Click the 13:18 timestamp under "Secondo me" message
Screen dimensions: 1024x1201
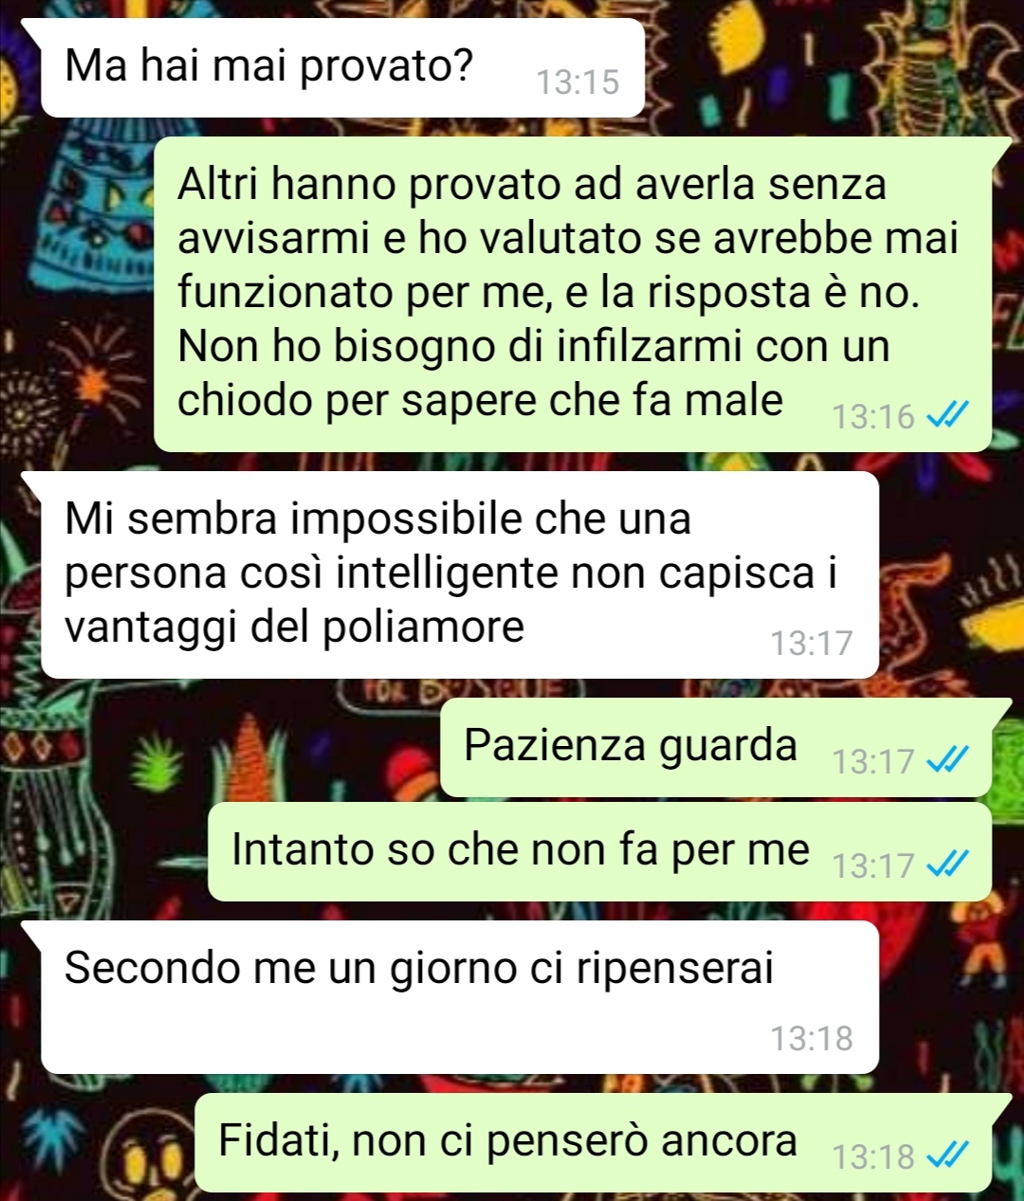[x=812, y=1039]
